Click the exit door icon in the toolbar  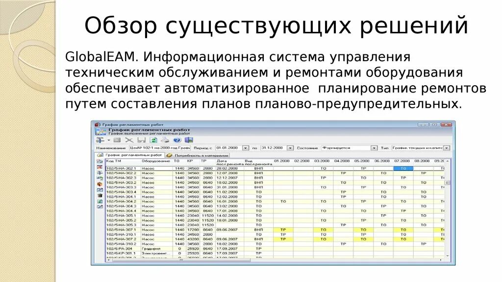(189, 140)
